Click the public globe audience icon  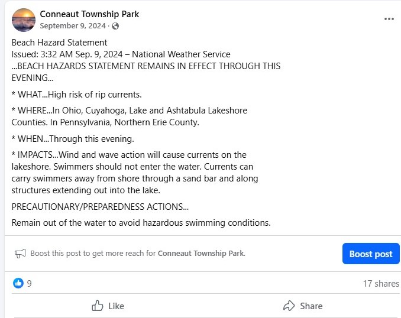point(115,26)
